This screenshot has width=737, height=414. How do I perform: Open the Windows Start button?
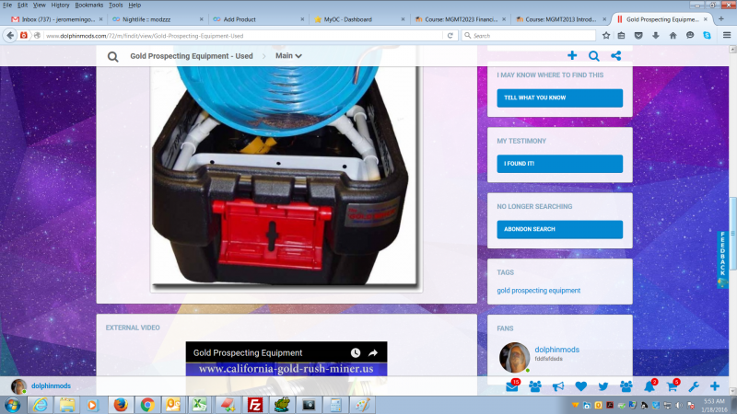(13, 405)
